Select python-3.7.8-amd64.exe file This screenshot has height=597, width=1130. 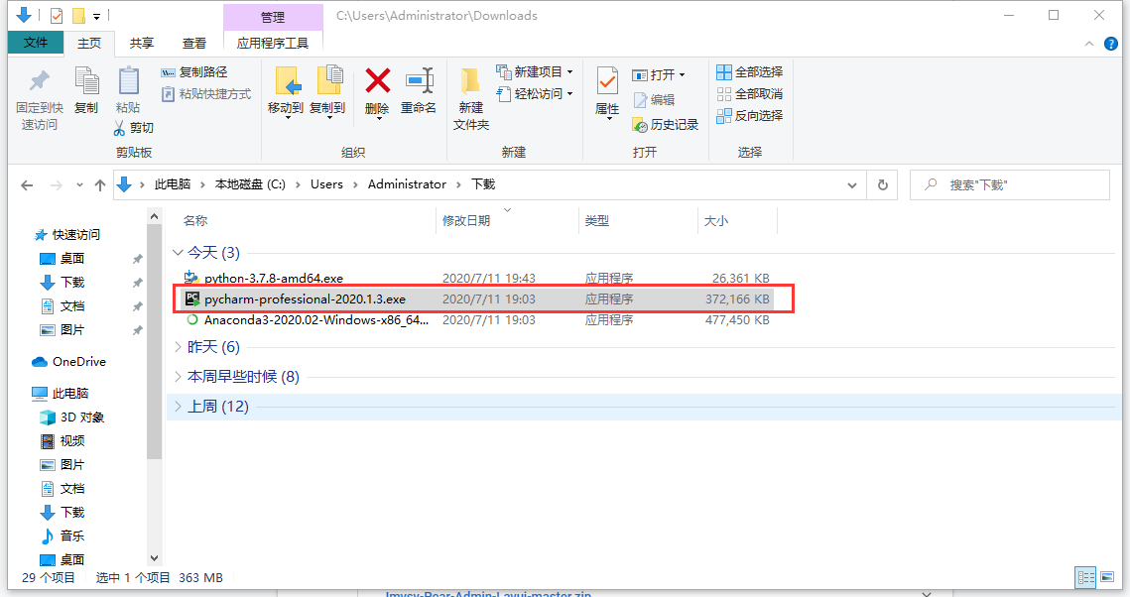273,278
